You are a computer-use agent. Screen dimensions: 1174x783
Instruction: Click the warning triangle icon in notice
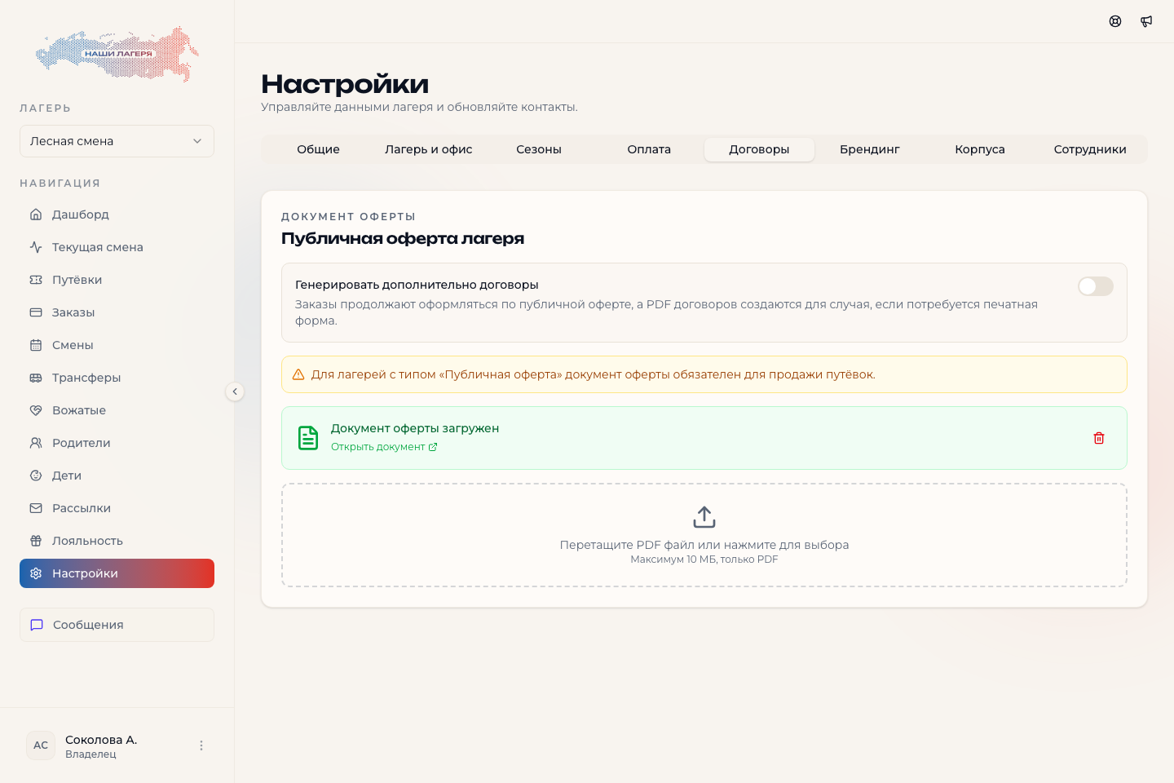click(x=298, y=374)
